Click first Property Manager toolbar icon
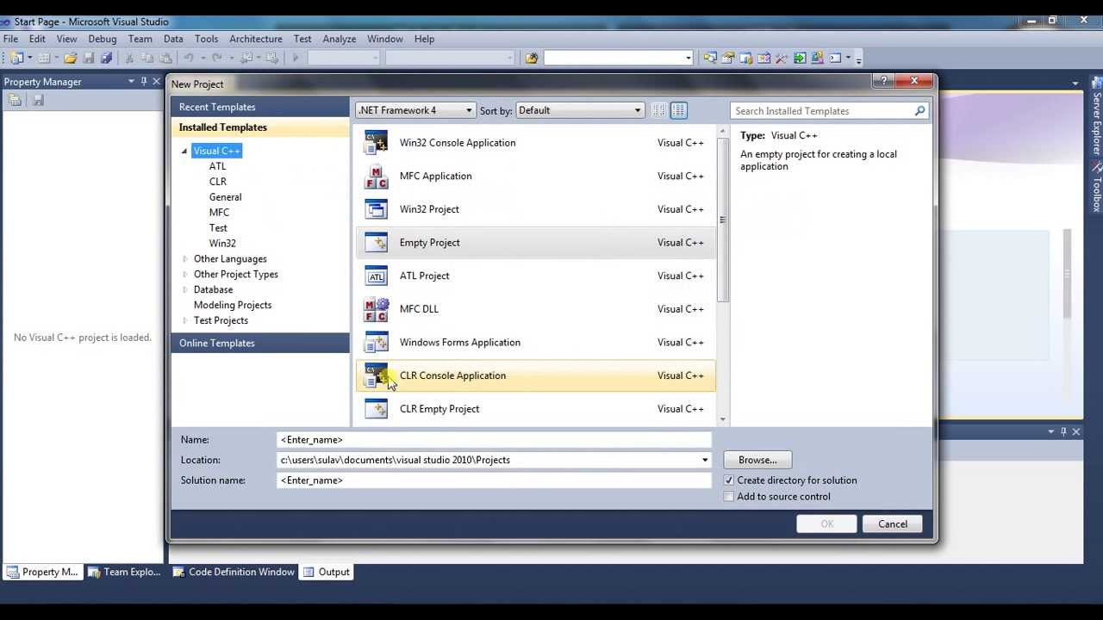 (x=15, y=100)
